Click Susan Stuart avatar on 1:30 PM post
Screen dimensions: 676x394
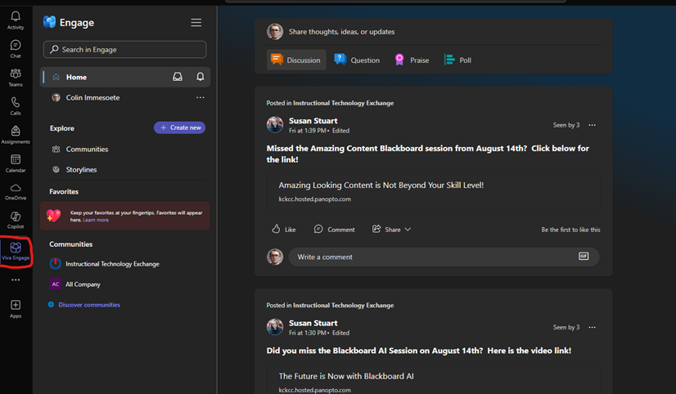(275, 327)
